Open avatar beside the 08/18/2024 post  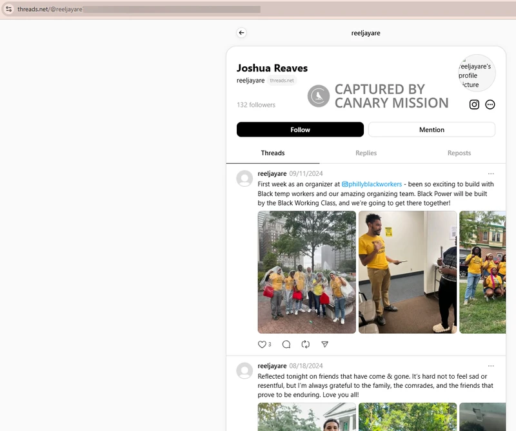244,371
